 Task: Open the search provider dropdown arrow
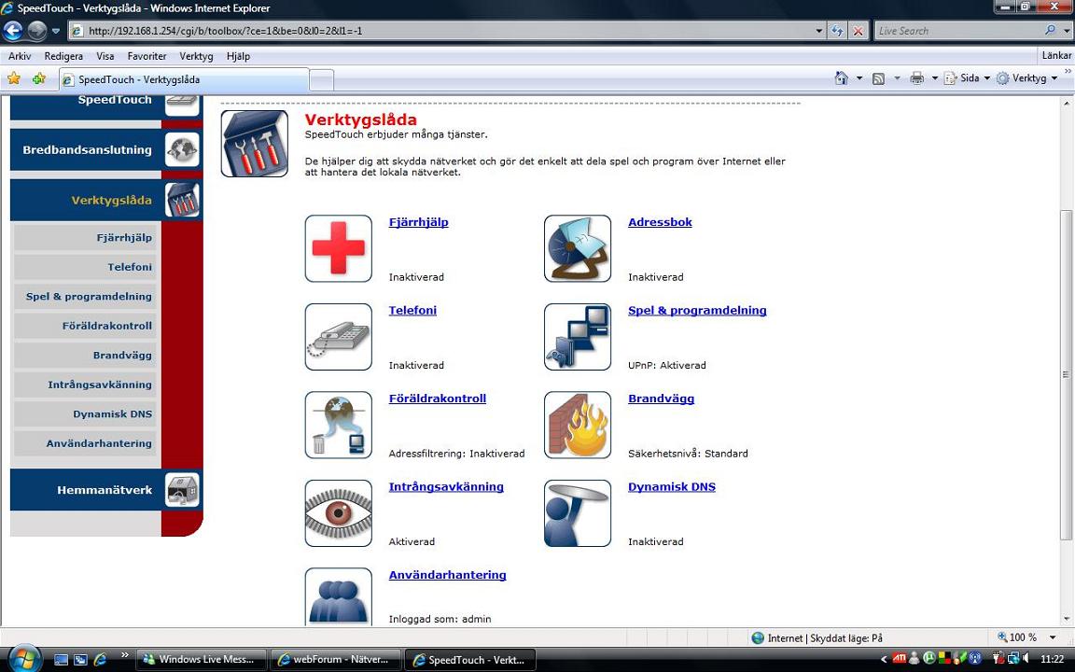(x=1066, y=31)
